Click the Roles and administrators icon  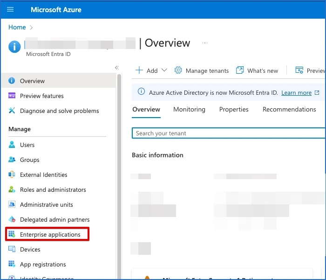coord(12,190)
